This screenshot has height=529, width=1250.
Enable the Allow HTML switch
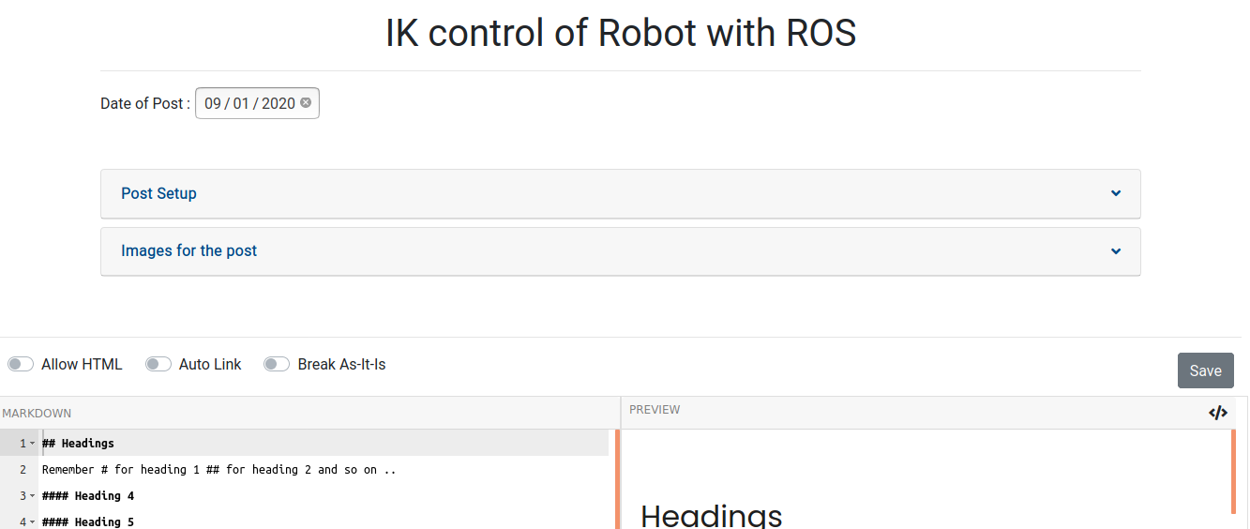coord(21,364)
